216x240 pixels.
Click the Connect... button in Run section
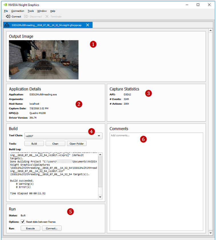pyautogui.click(x=52, y=228)
